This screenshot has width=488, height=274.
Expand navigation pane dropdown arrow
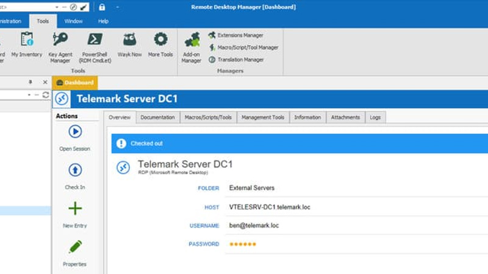point(29,95)
